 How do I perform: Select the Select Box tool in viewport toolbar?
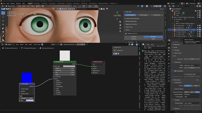3,13
